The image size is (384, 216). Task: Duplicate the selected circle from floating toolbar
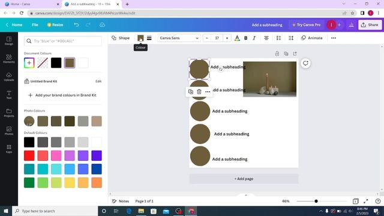191,92
